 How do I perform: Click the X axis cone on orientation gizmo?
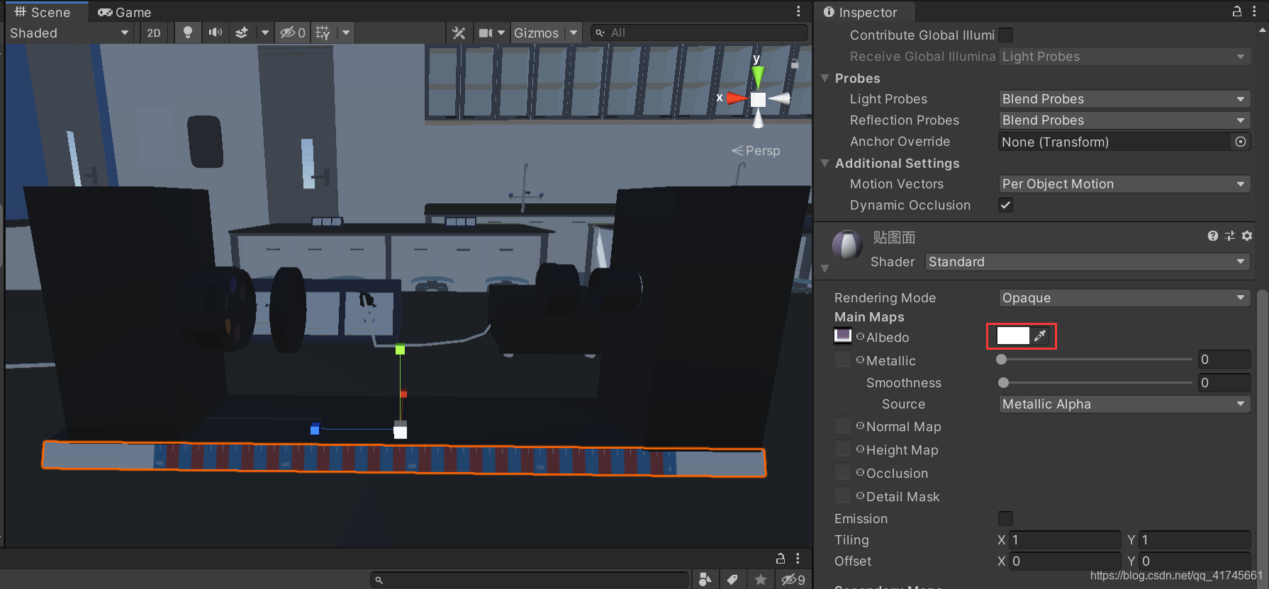(x=737, y=98)
